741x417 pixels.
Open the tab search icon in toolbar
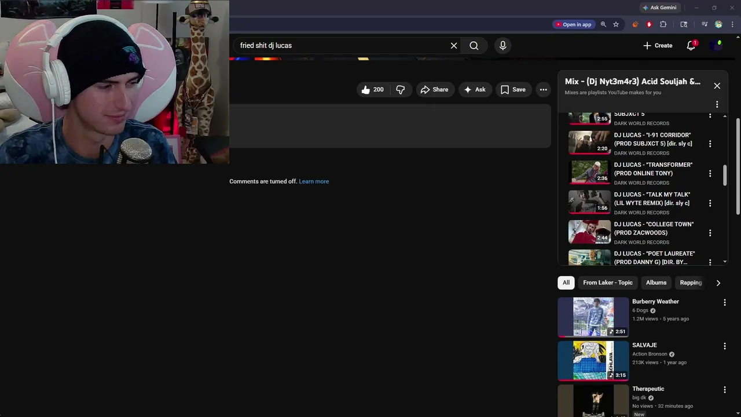click(x=684, y=24)
